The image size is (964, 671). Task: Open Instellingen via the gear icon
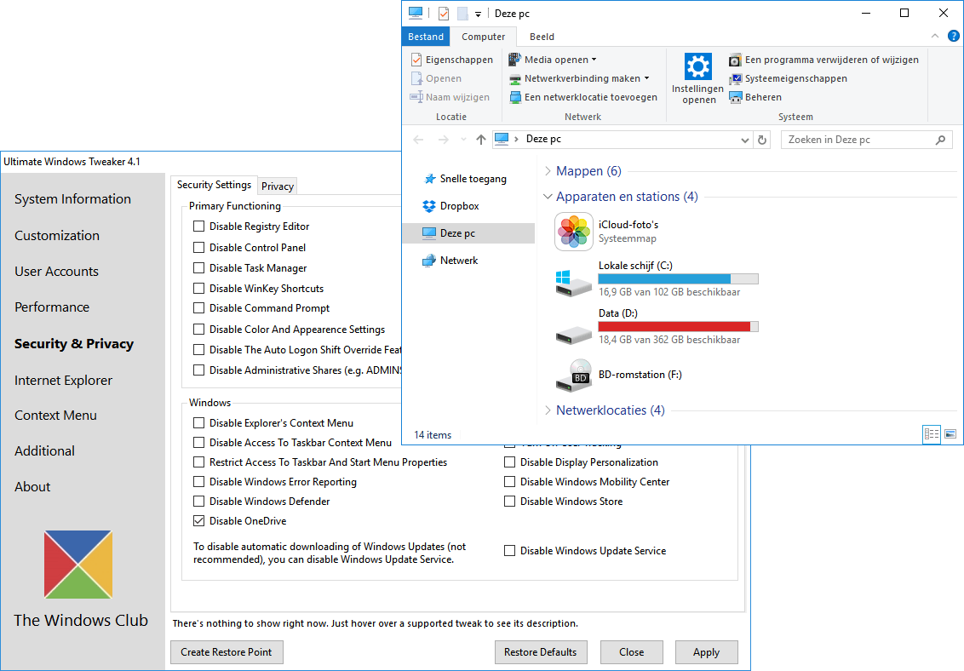click(697, 66)
